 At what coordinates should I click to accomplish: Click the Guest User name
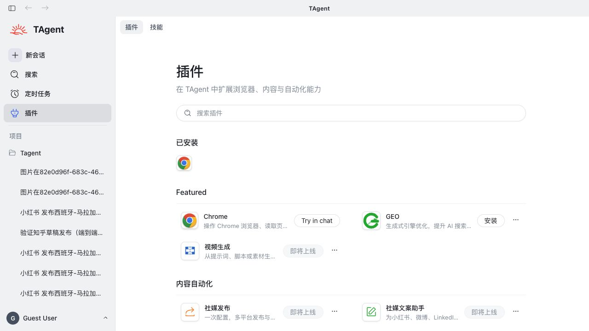coord(40,318)
